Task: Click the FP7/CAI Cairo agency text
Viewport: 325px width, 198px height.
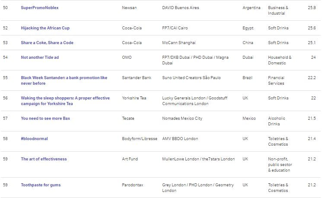Action: click(x=175, y=28)
